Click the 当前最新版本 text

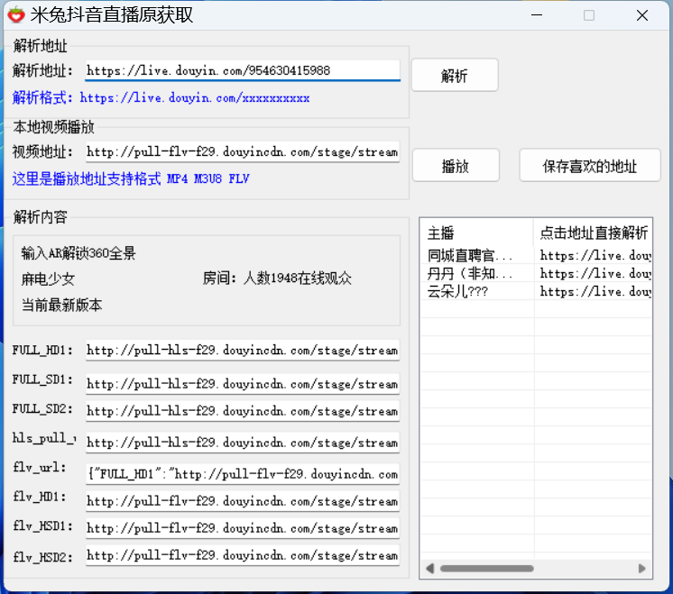[x=62, y=305]
